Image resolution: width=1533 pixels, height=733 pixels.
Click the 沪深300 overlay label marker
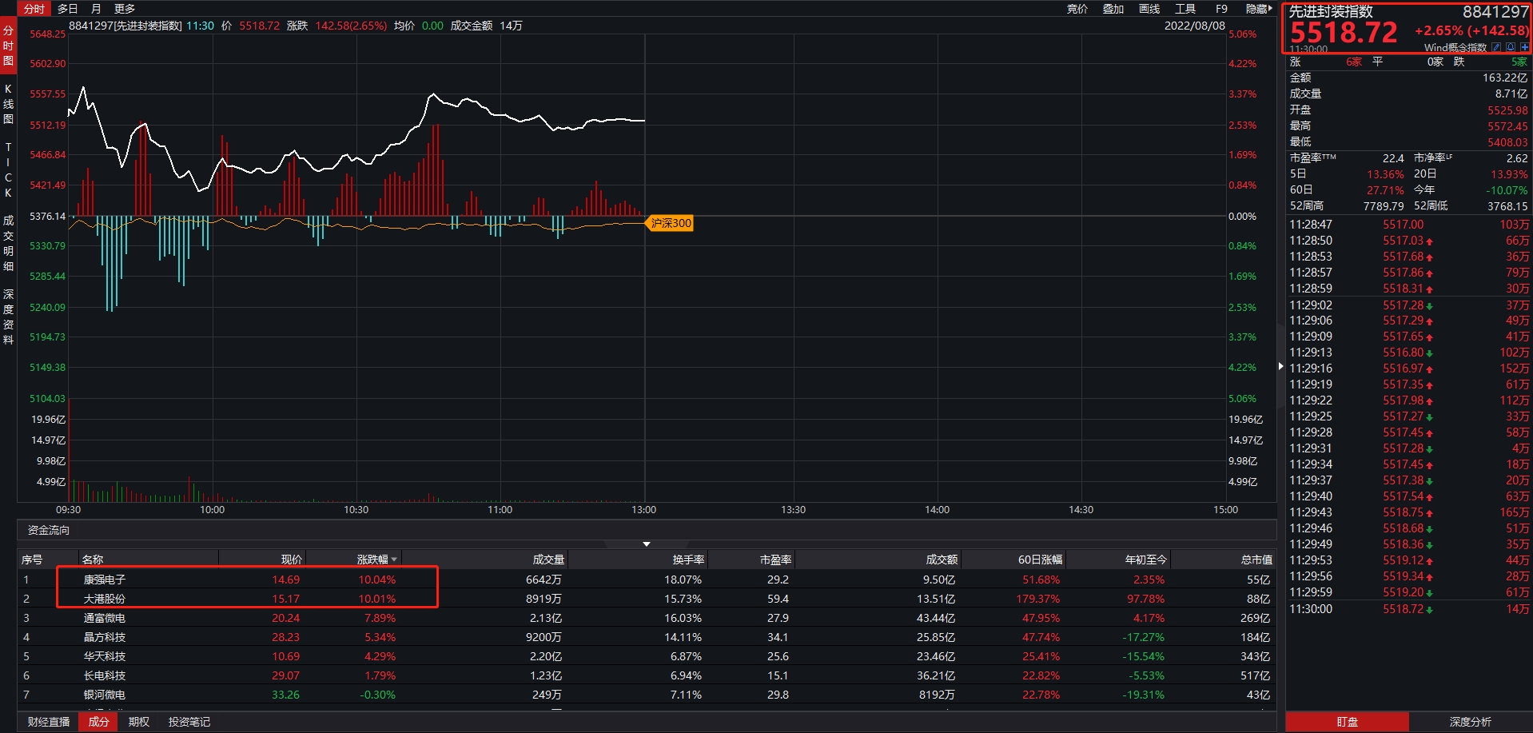point(670,223)
